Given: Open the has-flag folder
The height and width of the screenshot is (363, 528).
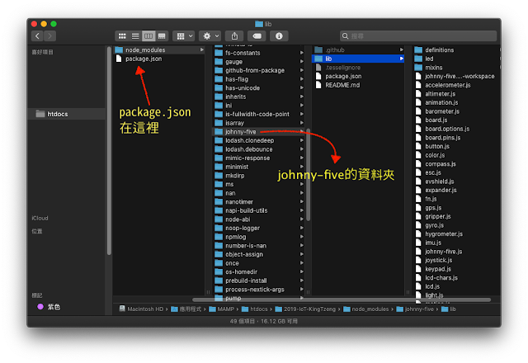Looking at the screenshot, I should point(259,79).
